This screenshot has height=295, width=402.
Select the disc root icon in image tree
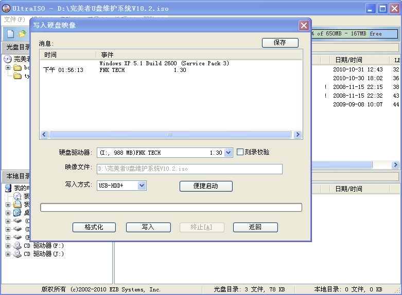[8, 59]
